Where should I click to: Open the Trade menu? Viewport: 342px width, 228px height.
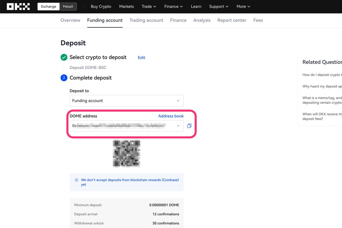coord(149,6)
